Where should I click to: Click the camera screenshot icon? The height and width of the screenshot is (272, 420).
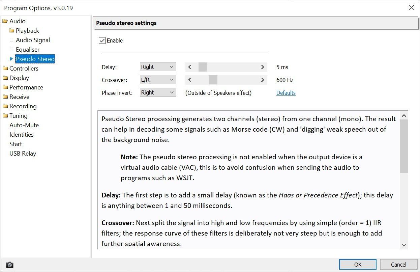10,265
